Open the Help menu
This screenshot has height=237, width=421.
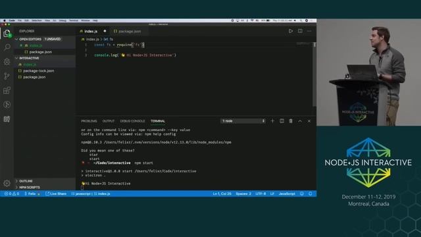pos(95,20)
